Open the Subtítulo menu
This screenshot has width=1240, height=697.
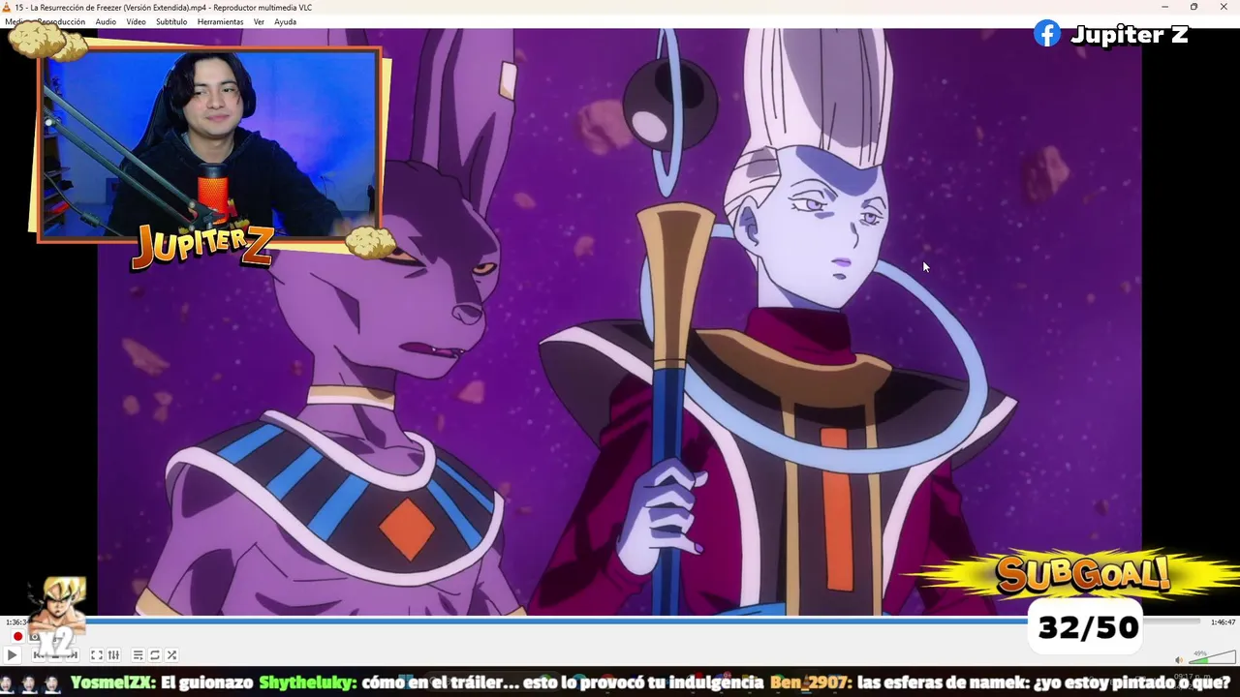pos(171,21)
